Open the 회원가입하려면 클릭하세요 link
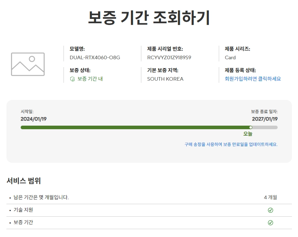298x237 pixels. (x=253, y=79)
